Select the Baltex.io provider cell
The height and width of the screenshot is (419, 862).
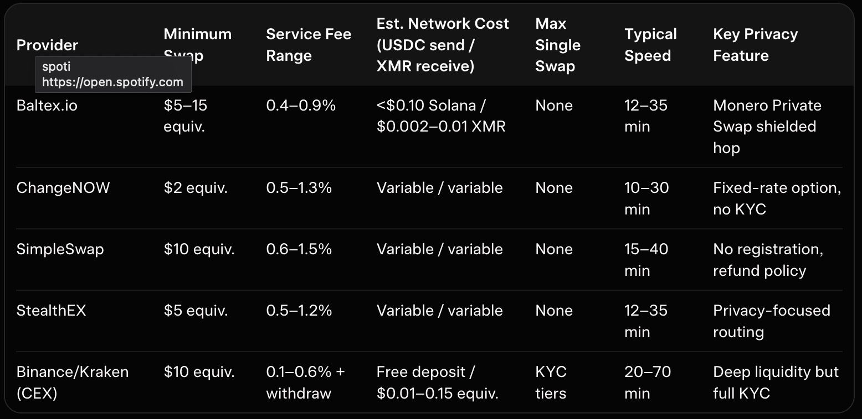coord(47,105)
